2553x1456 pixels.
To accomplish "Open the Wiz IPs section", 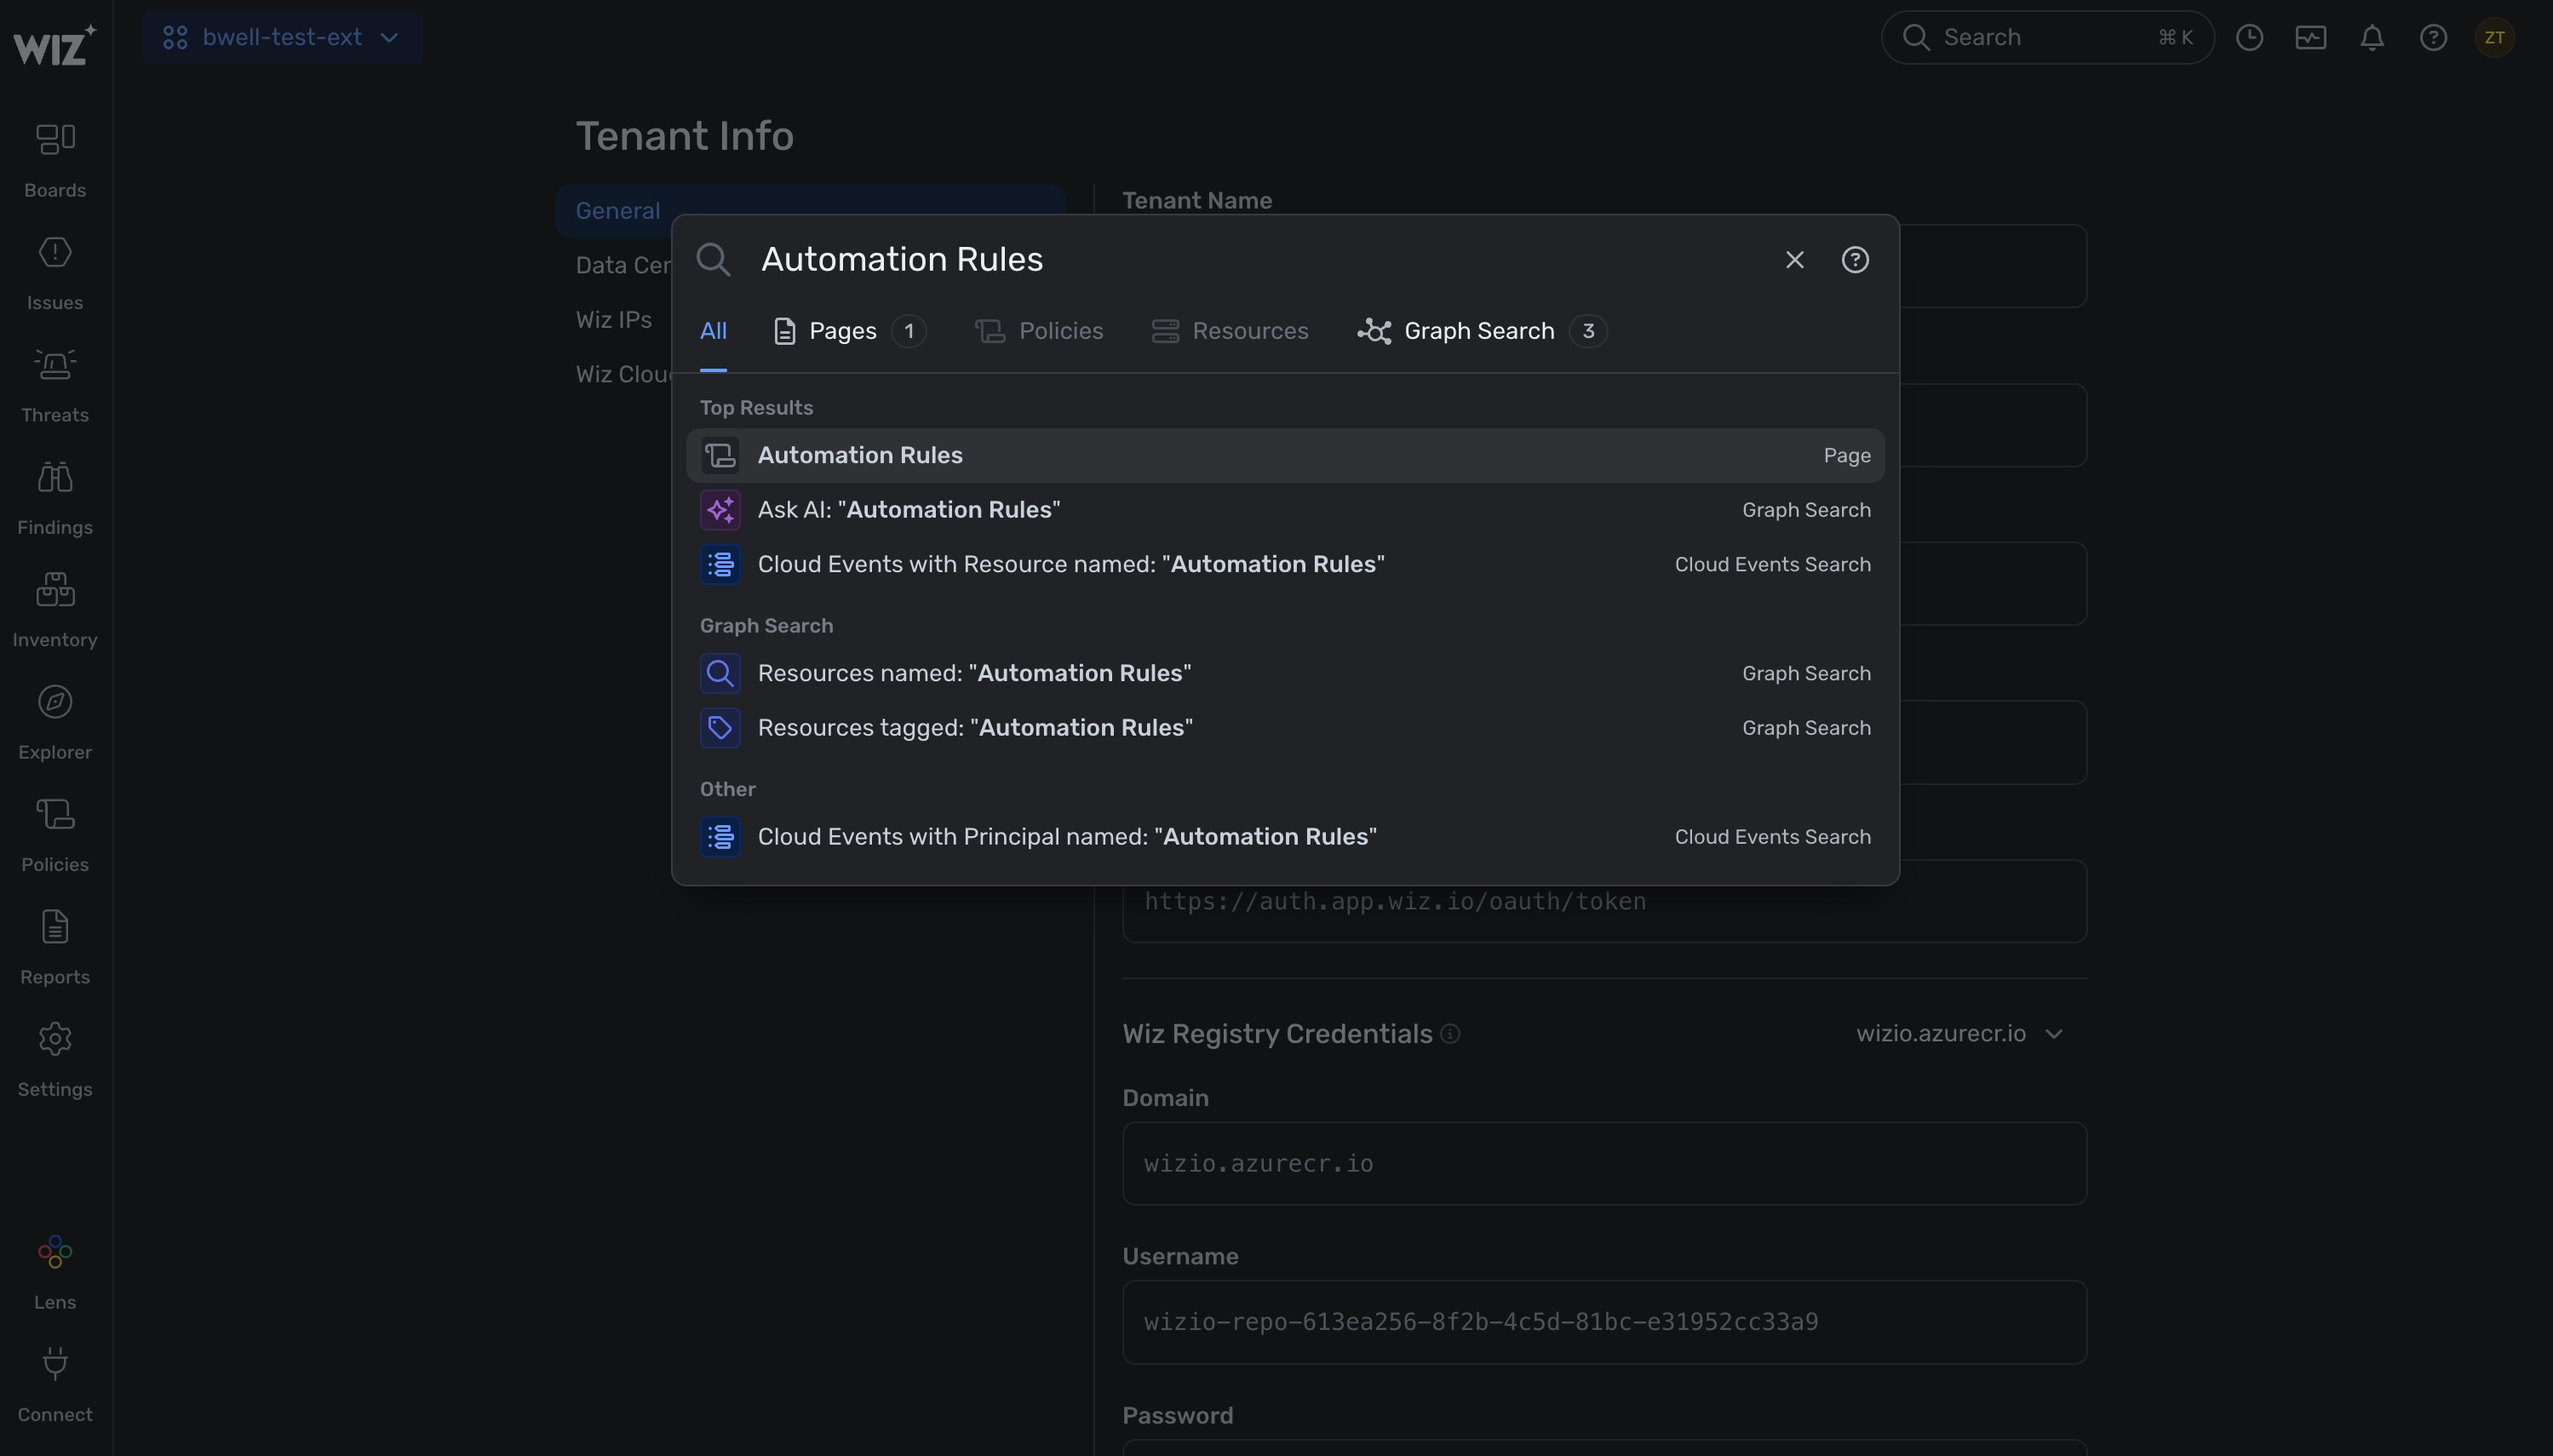I will (613, 320).
